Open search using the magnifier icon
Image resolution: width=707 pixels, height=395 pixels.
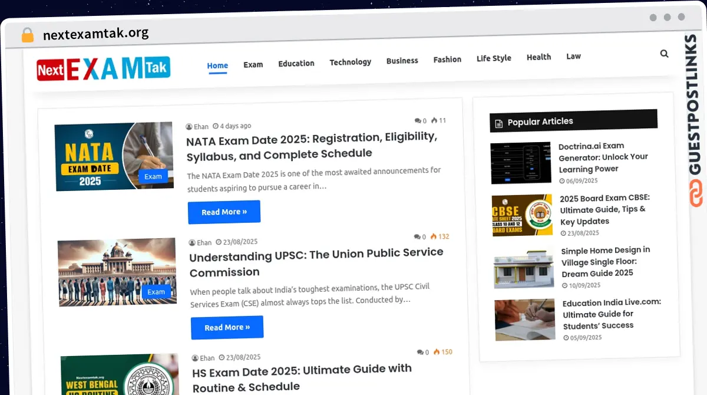pos(664,53)
